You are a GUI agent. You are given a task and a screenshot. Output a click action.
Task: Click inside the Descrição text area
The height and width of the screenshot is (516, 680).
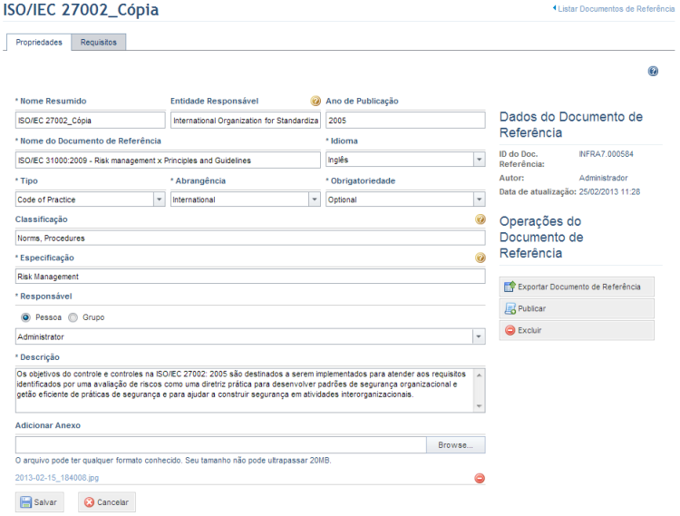[244, 390]
